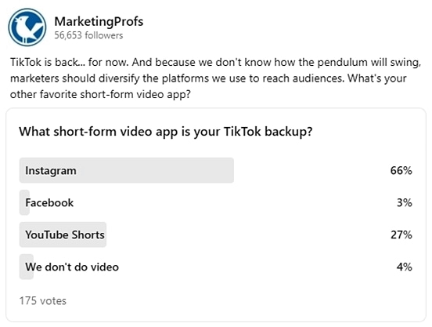The image size is (432, 327).
Task: Open the MarketingProfs profile name link
Action: (x=99, y=21)
